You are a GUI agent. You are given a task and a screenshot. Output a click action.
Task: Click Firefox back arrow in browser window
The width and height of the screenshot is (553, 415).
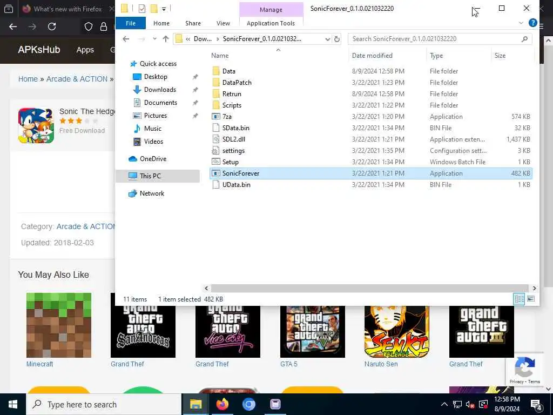coord(13,26)
